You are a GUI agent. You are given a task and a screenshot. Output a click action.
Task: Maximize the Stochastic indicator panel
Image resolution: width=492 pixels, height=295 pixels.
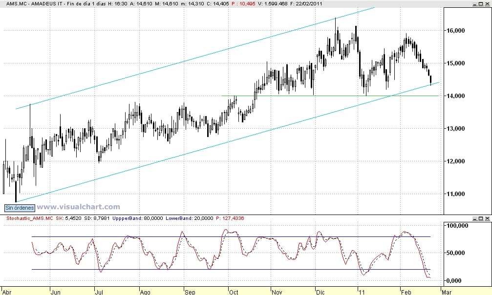point(481,218)
